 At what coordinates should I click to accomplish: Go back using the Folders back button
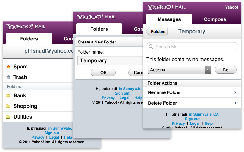pyautogui.click(x=157, y=32)
